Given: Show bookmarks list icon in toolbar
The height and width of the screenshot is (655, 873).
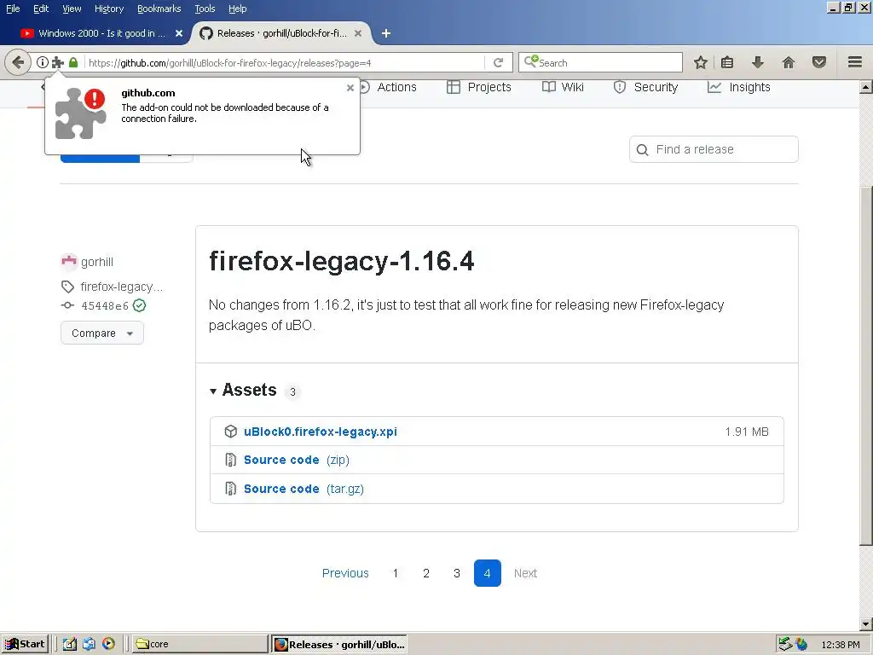Looking at the screenshot, I should [x=727, y=62].
